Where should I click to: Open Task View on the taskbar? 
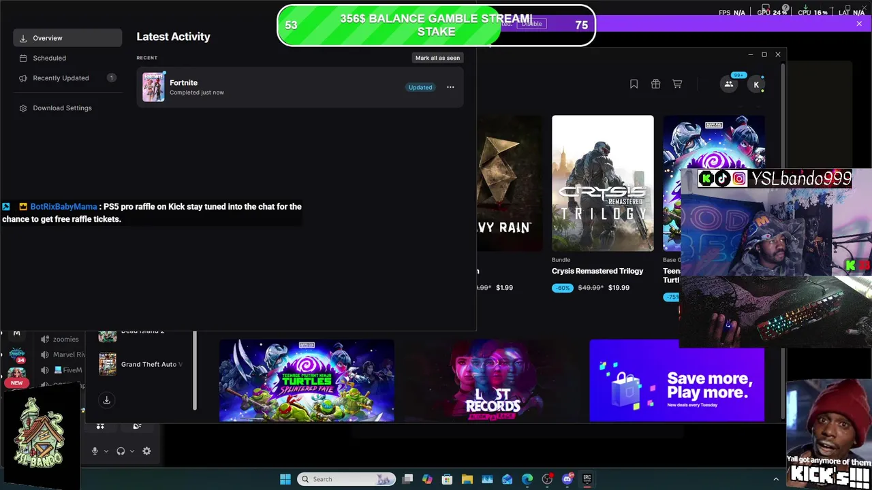click(x=407, y=479)
